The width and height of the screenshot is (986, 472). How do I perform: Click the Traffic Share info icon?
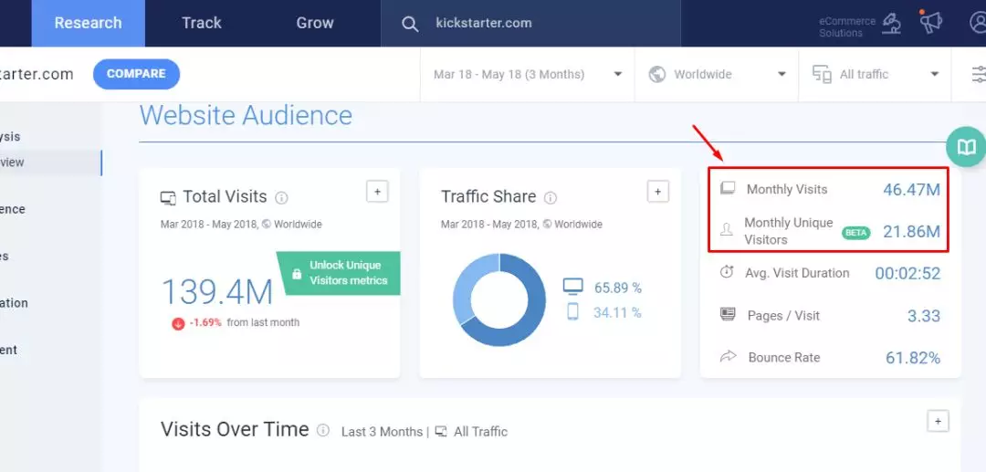pyautogui.click(x=551, y=198)
